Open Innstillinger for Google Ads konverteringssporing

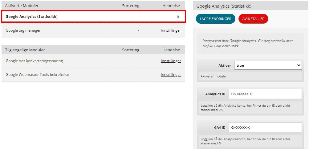[x=171, y=61]
